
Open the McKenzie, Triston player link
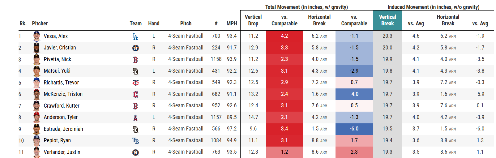pos(63,94)
